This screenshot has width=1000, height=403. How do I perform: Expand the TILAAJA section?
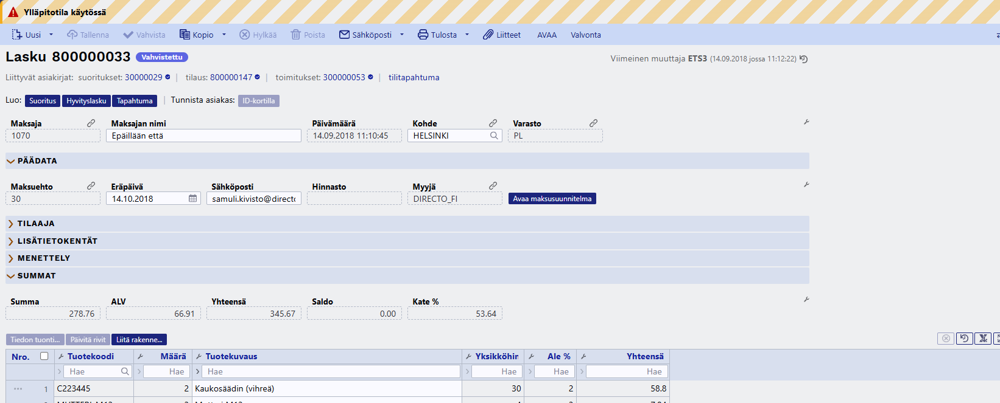tap(10, 224)
